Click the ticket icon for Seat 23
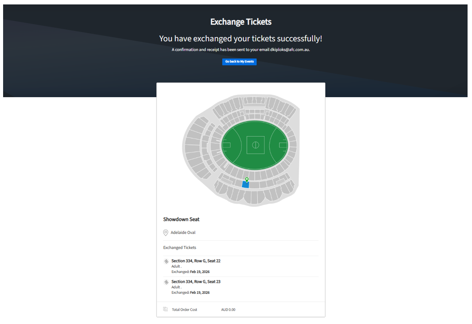472x324 pixels. click(166, 282)
